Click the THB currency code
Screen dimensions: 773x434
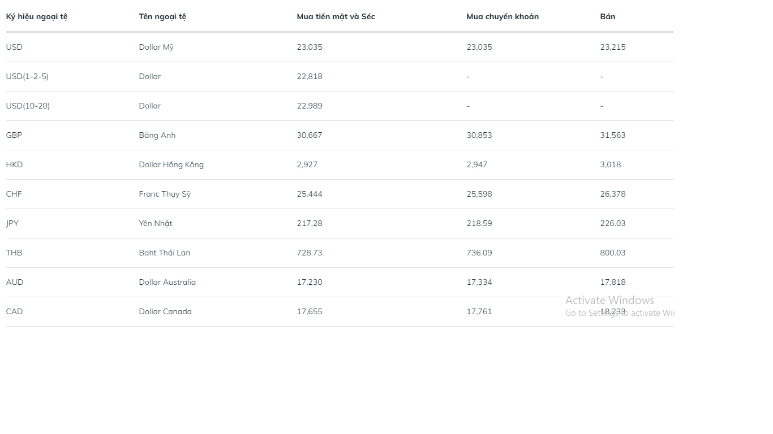tap(14, 253)
